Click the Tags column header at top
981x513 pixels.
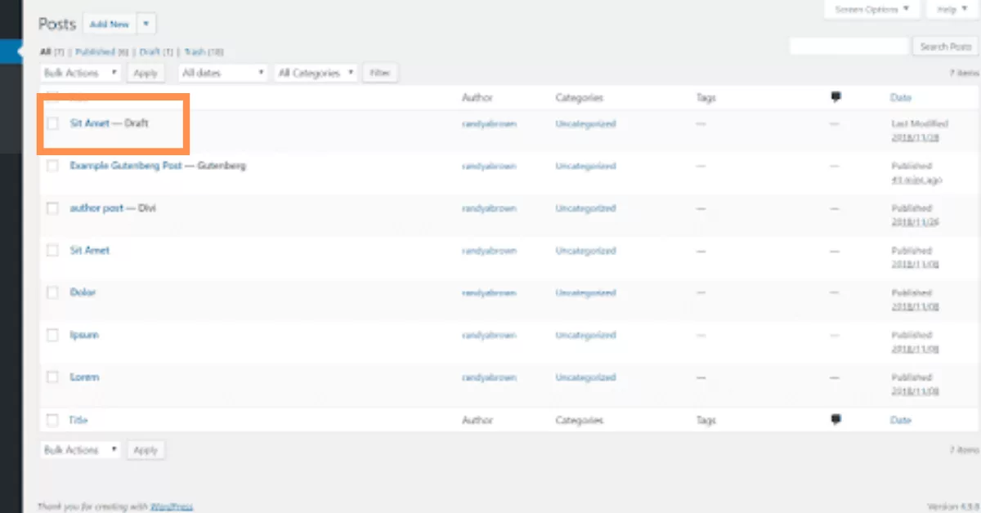[706, 97]
